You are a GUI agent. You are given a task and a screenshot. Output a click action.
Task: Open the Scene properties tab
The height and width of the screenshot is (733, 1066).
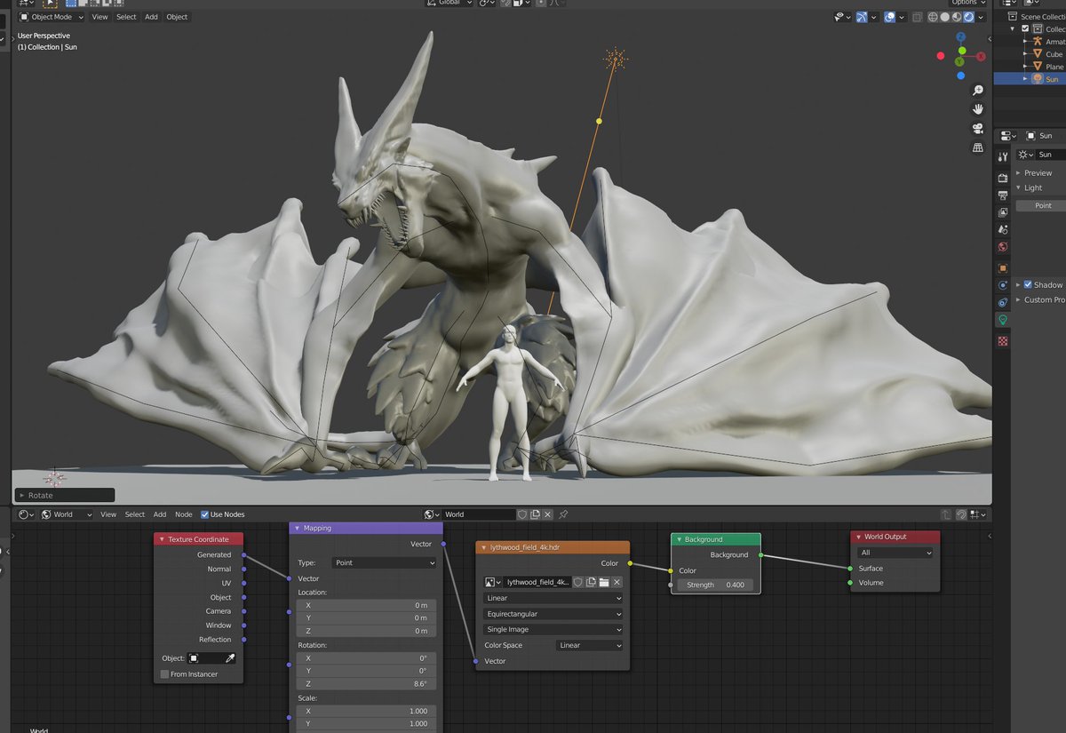coord(1003,230)
